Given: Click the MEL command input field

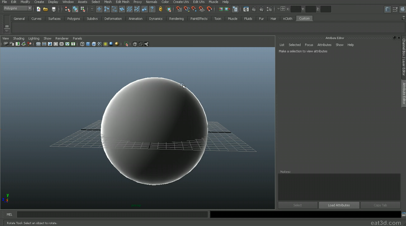Looking at the screenshot, I should (x=112, y=215).
